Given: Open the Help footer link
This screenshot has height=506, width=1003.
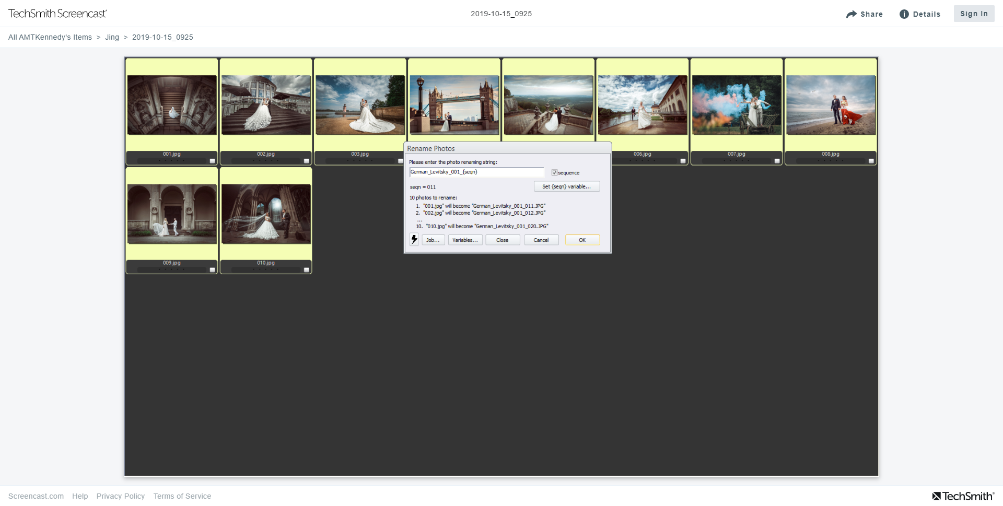Looking at the screenshot, I should click(80, 496).
